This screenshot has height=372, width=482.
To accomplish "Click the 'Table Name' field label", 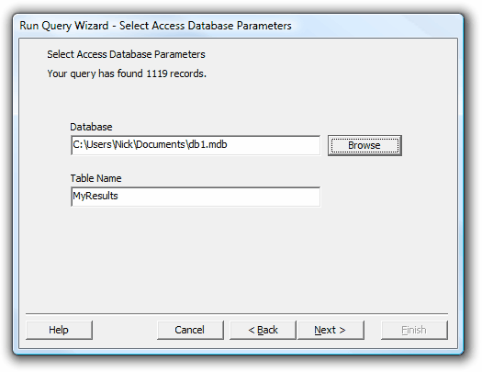I will [95, 178].
